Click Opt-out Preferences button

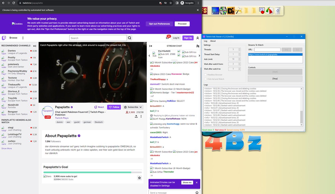coord(159,24)
